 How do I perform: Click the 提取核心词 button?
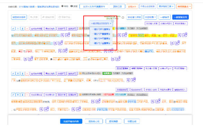click(94, 121)
